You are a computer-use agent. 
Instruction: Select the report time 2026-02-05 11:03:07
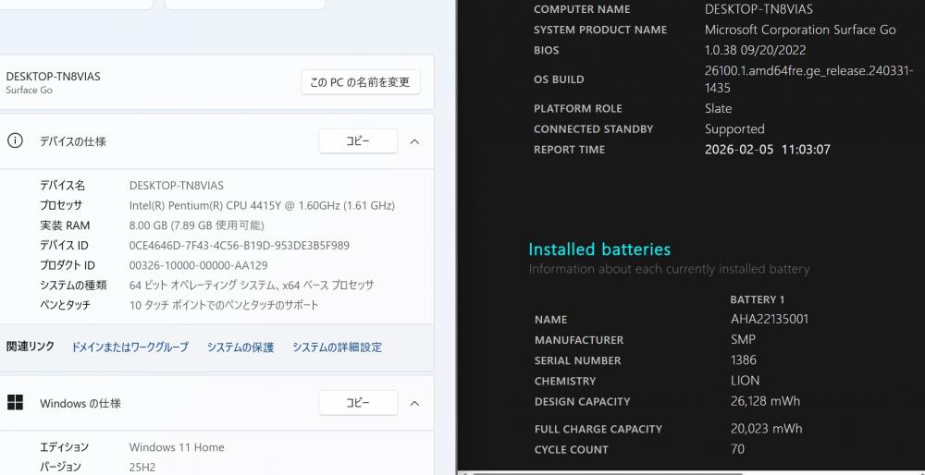click(x=767, y=150)
